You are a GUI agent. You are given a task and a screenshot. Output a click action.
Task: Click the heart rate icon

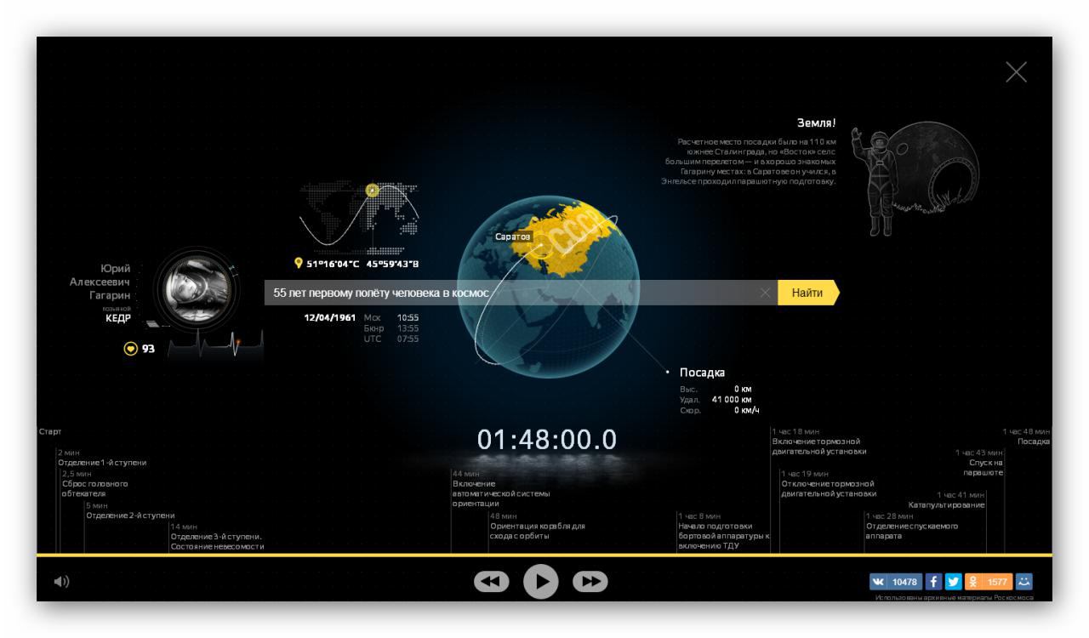point(130,348)
